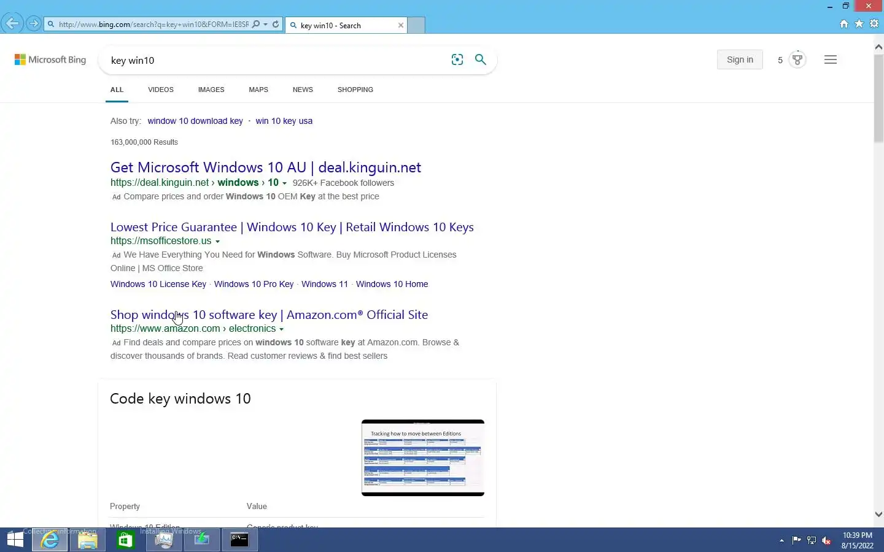Expand dropdown next to deal.kinguin.net URL
The image size is (884, 552).
click(284, 183)
